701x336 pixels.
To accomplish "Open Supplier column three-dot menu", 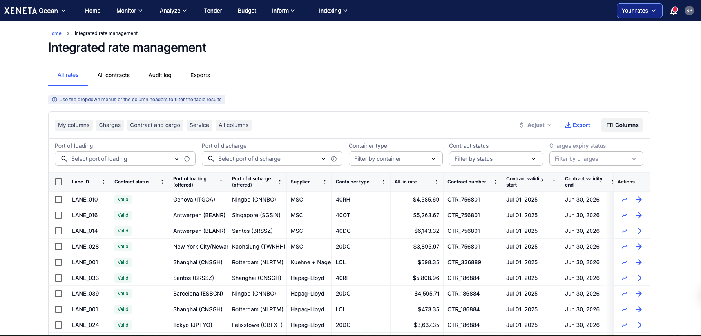I will 325,182.
